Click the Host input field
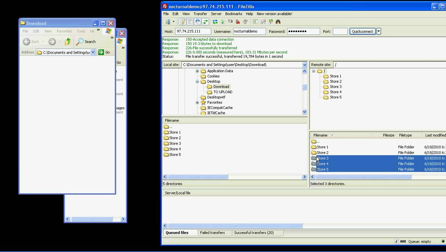This screenshot has width=446, height=252. [193, 31]
